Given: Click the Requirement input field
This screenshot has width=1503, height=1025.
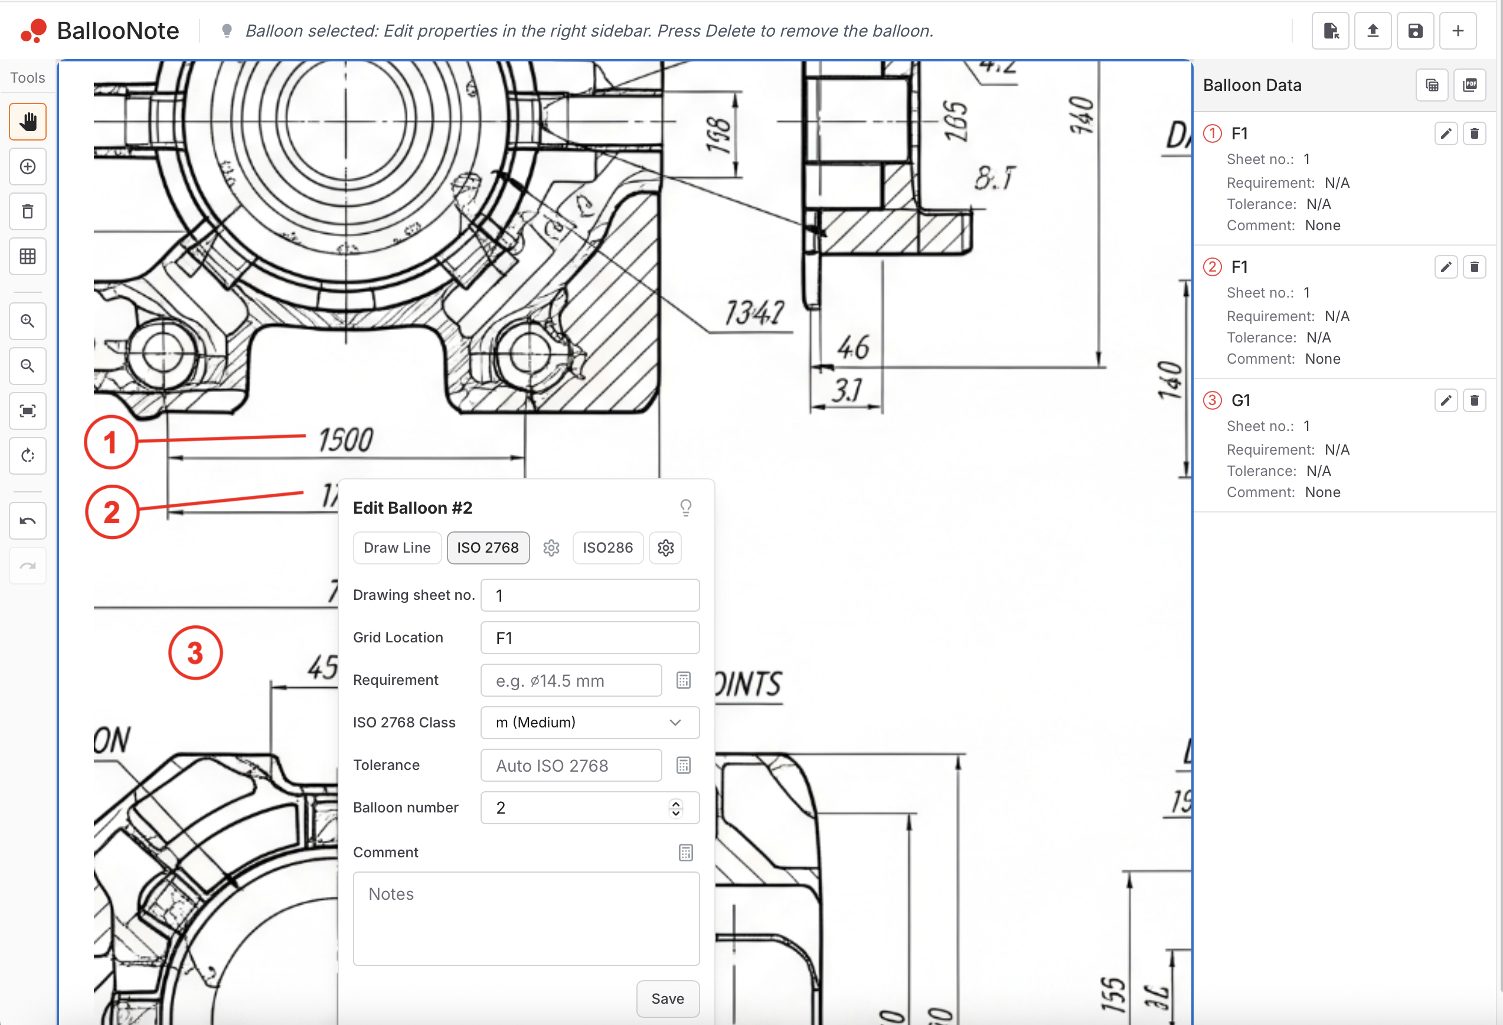Looking at the screenshot, I should coord(571,681).
